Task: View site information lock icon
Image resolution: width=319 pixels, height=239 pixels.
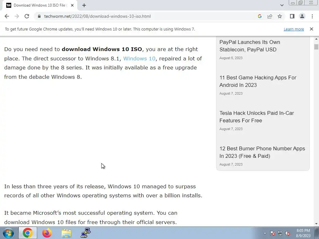Action: [39, 16]
